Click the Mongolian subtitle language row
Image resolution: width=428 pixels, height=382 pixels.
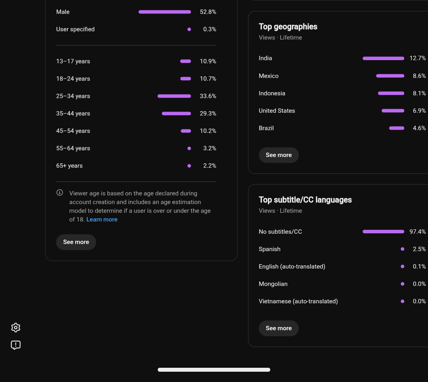coord(342,284)
